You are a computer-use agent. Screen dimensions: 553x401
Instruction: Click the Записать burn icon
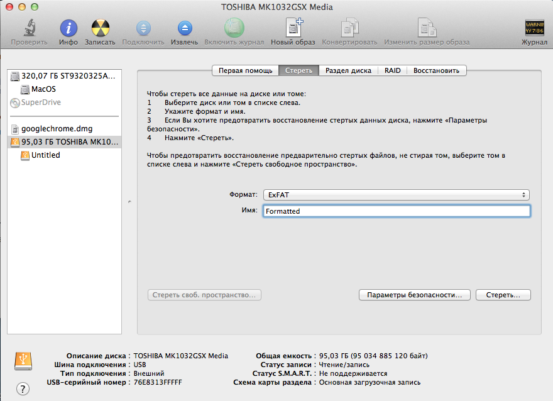pyautogui.click(x=100, y=28)
